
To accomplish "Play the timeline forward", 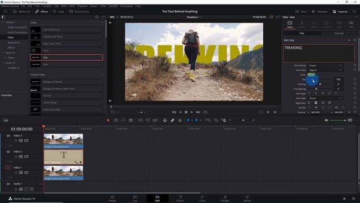I will click(192, 112).
